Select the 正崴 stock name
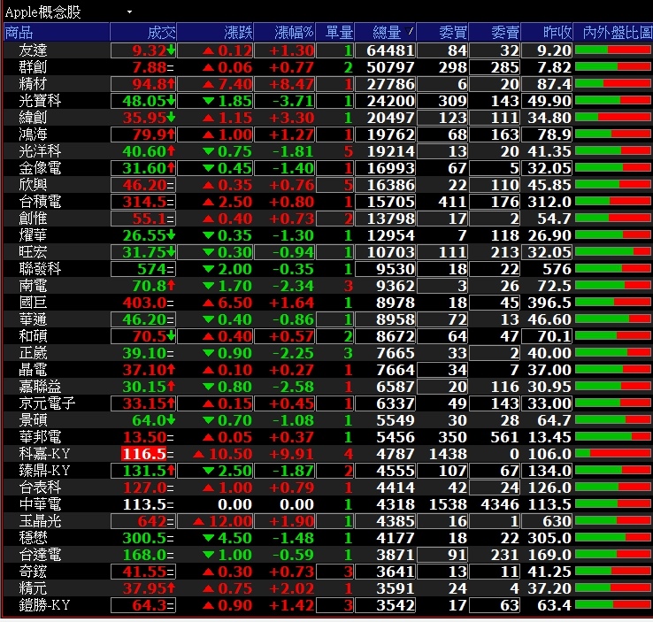Image resolution: width=653 pixels, height=622 pixels. (33, 353)
